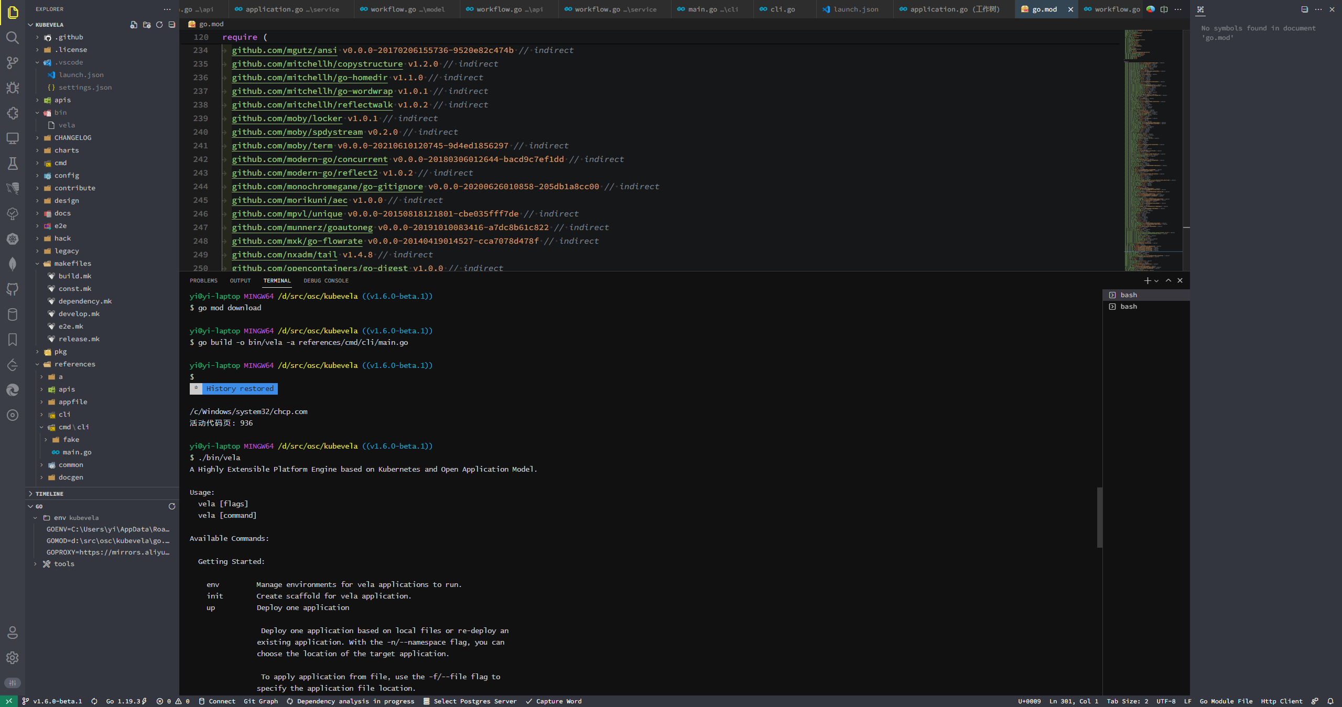Click Select Postgres Server in the status bar
Image resolution: width=1342 pixels, height=707 pixels.
coord(474,701)
